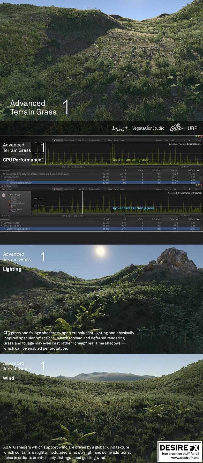This screenshot has width=203, height=463.
Task: Toggle Profile Editor in built-in grass profiler
Action: coord(81,140)
